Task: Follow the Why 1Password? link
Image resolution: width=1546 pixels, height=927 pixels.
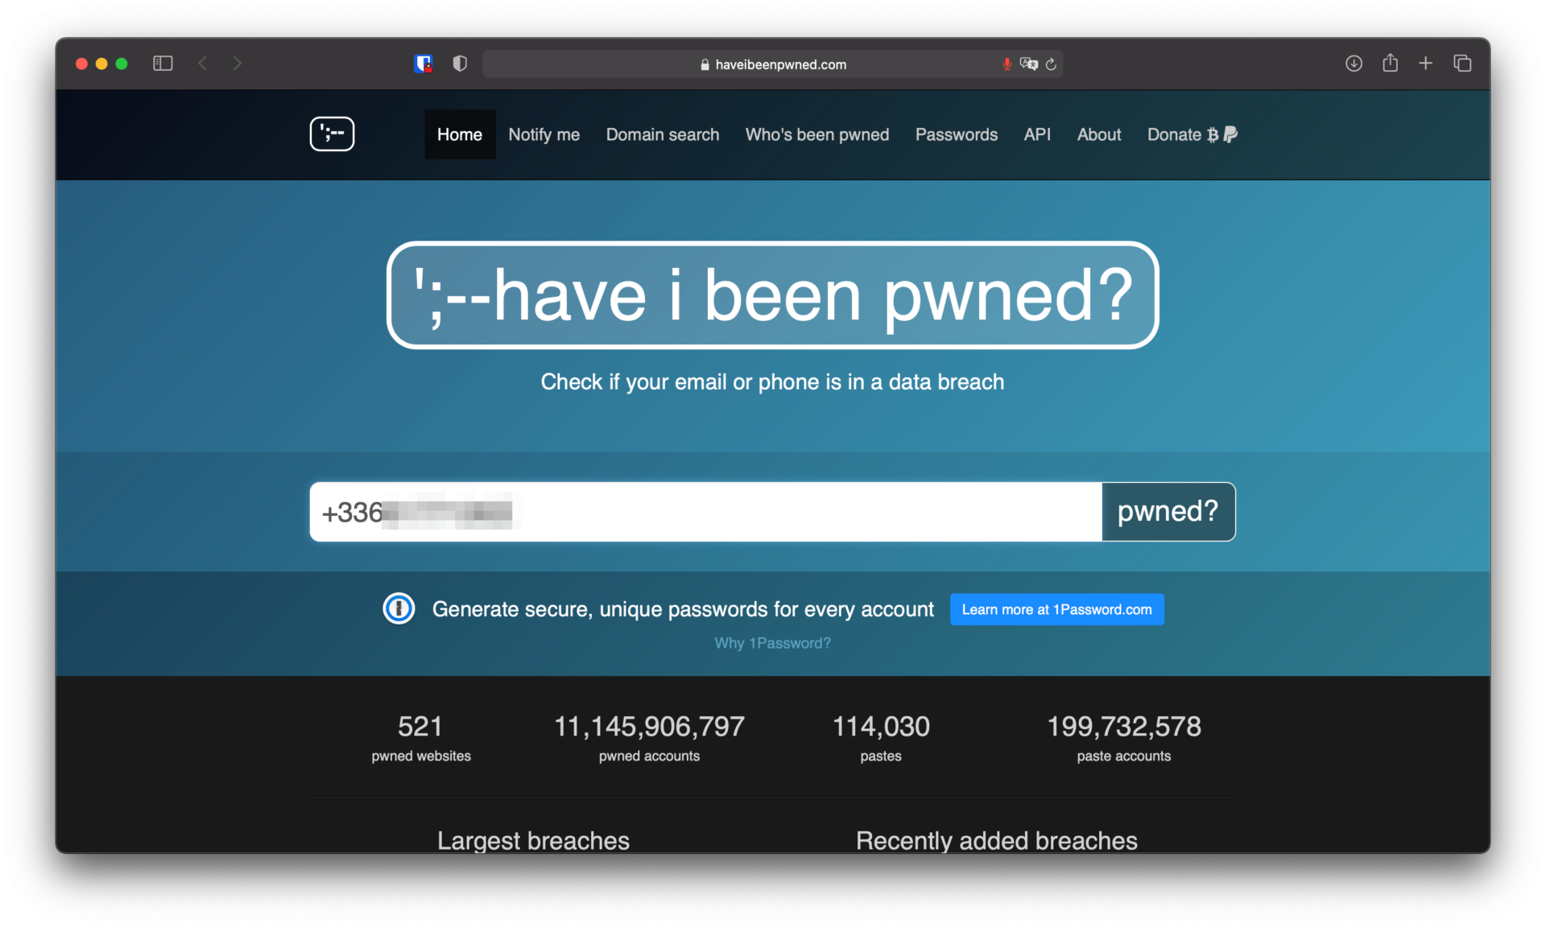Action: (x=772, y=643)
